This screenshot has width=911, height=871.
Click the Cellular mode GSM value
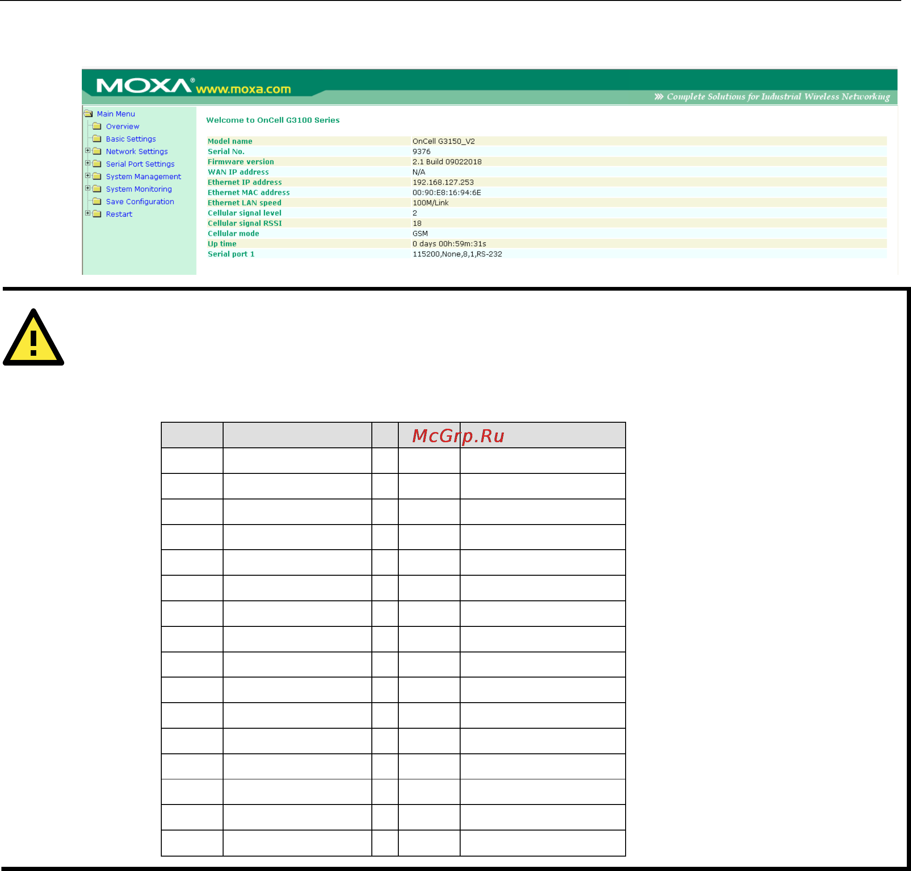click(x=420, y=233)
